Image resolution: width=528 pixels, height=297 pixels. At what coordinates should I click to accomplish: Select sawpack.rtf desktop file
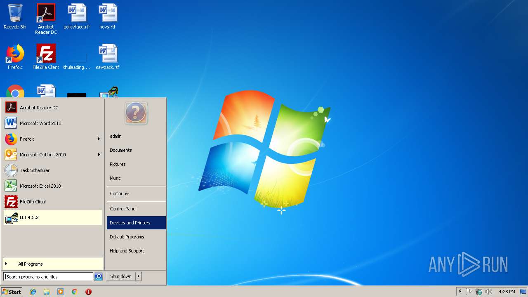(x=108, y=57)
